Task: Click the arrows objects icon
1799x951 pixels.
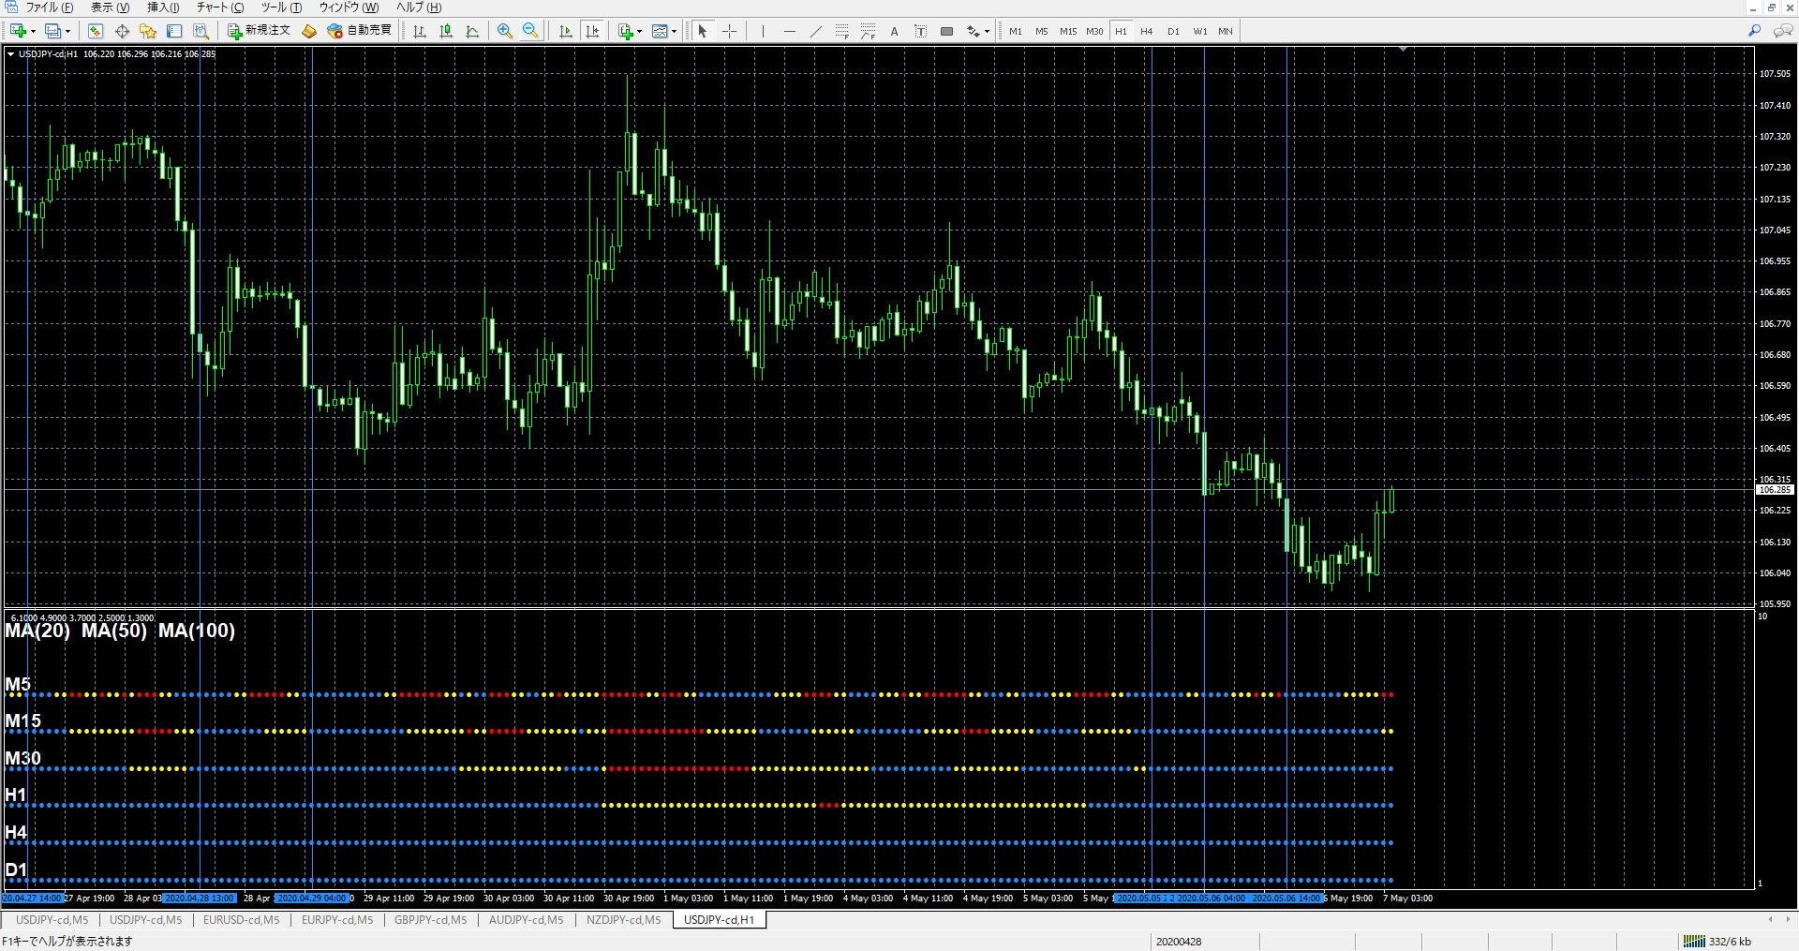Action: [974, 31]
